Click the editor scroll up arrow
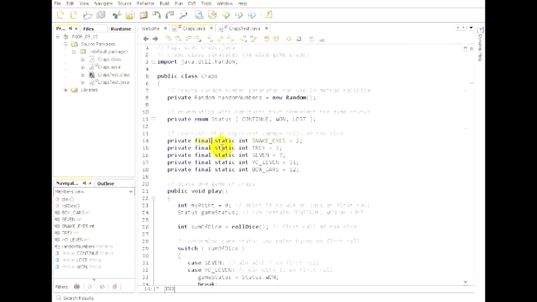The image size is (537, 302). pyautogui.click(x=465, y=48)
